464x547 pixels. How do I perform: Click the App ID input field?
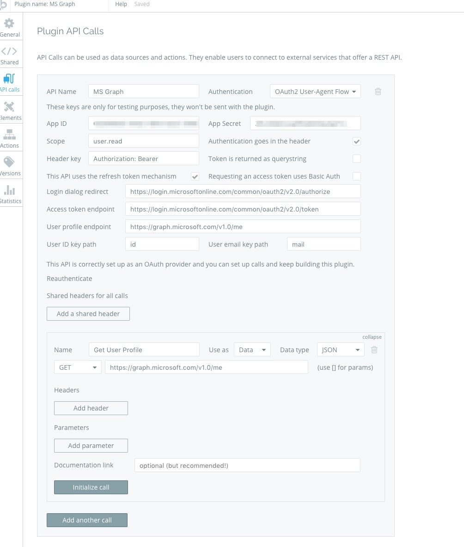[144, 124]
